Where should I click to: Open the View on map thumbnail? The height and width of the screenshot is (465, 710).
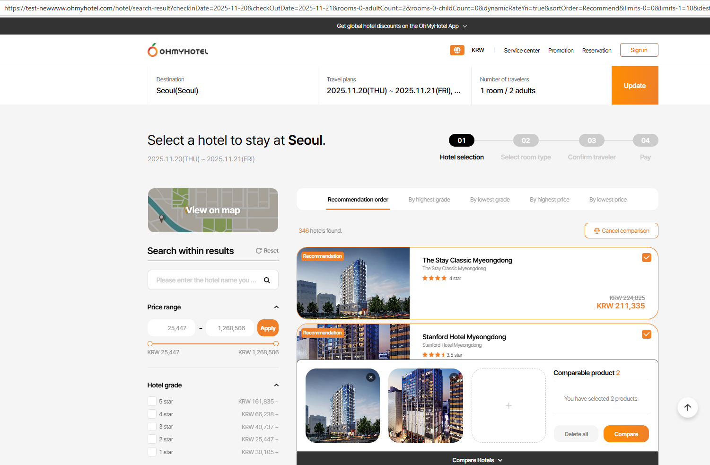(x=213, y=211)
